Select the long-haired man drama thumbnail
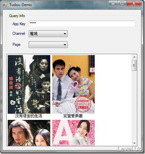Screen dimensions: 145x154 point(29,133)
